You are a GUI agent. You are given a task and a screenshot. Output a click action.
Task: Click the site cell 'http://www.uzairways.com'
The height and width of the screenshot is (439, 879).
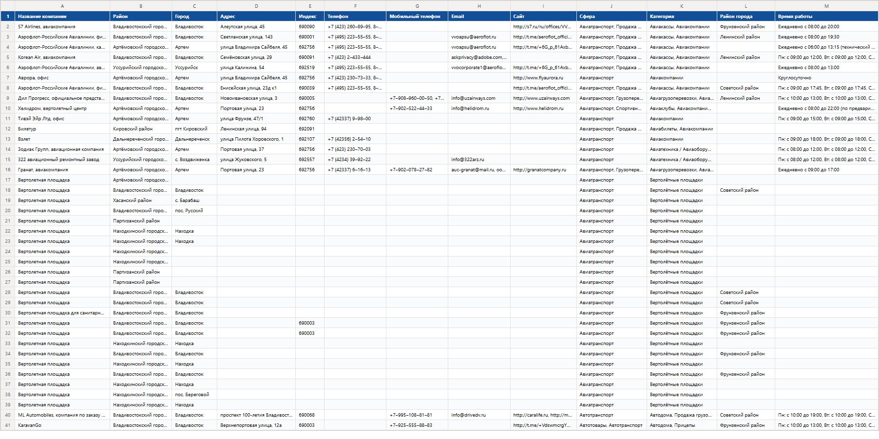click(543, 98)
